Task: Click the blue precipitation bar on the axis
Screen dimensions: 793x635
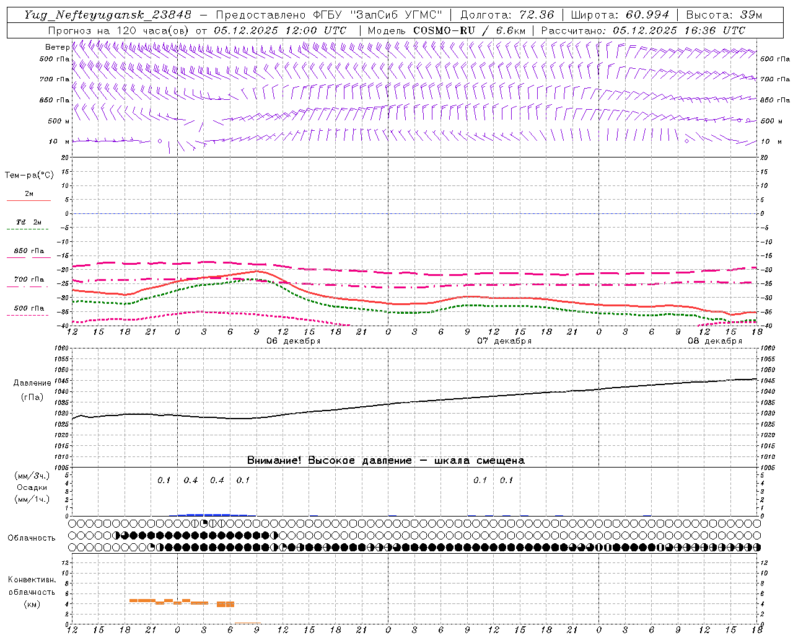Action: (211, 515)
